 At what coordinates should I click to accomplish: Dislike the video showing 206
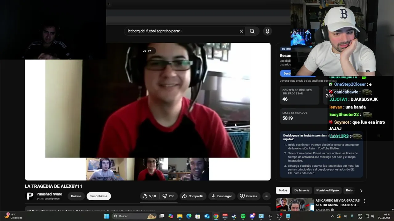click(x=168, y=196)
